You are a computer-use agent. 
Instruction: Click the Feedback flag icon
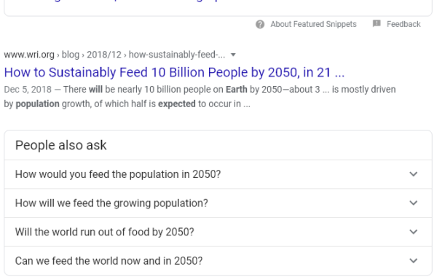coord(377,23)
